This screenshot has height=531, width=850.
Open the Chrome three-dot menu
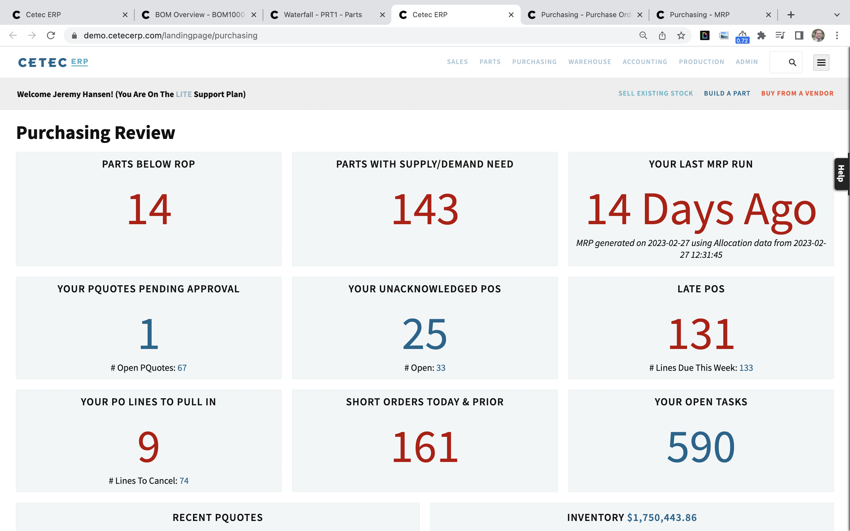(x=837, y=35)
